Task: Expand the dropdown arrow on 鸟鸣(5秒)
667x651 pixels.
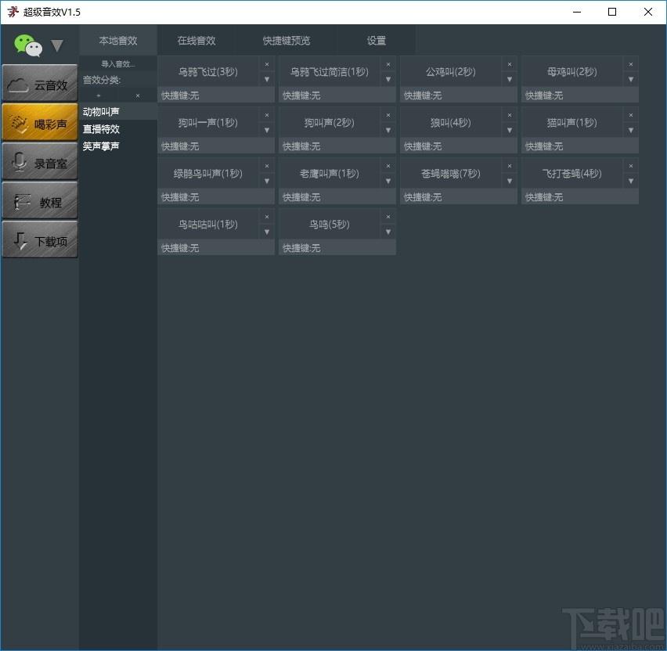Action: pyautogui.click(x=388, y=232)
